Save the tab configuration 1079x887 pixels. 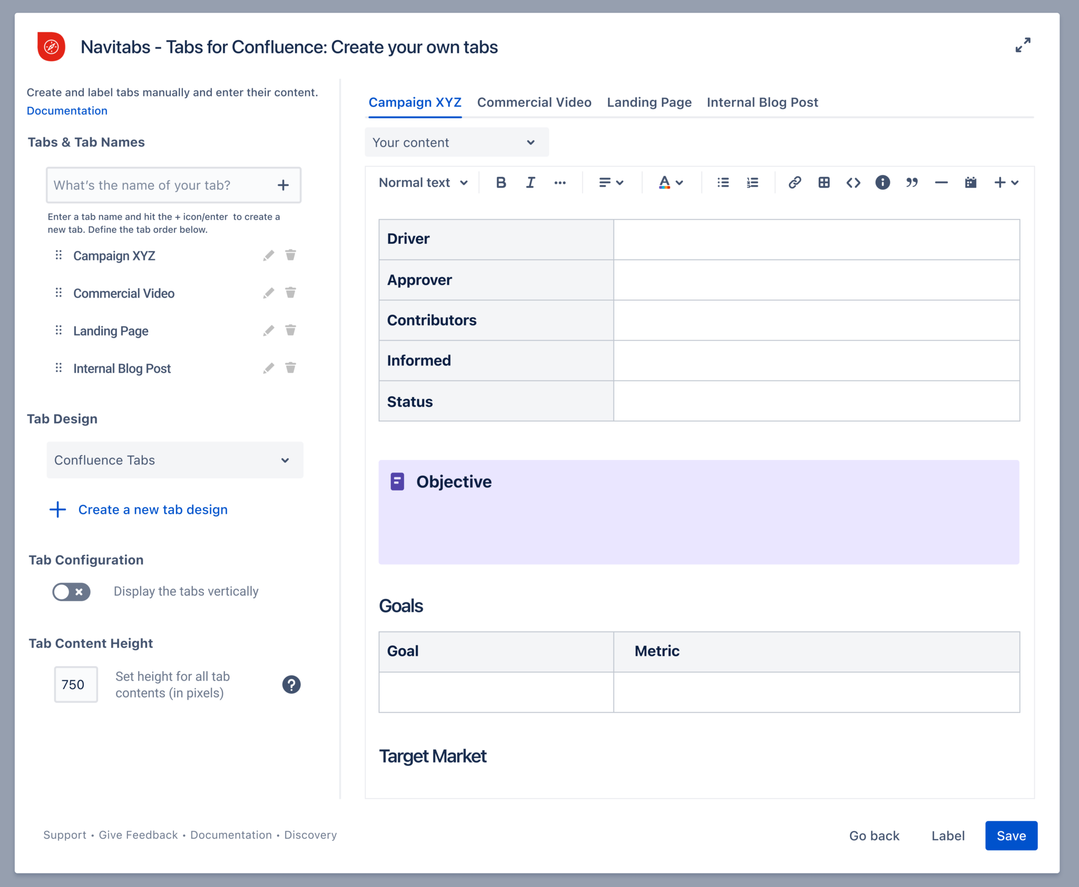1011,835
